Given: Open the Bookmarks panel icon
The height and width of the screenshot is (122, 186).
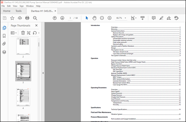Looking at the screenshot, I should (4, 36).
